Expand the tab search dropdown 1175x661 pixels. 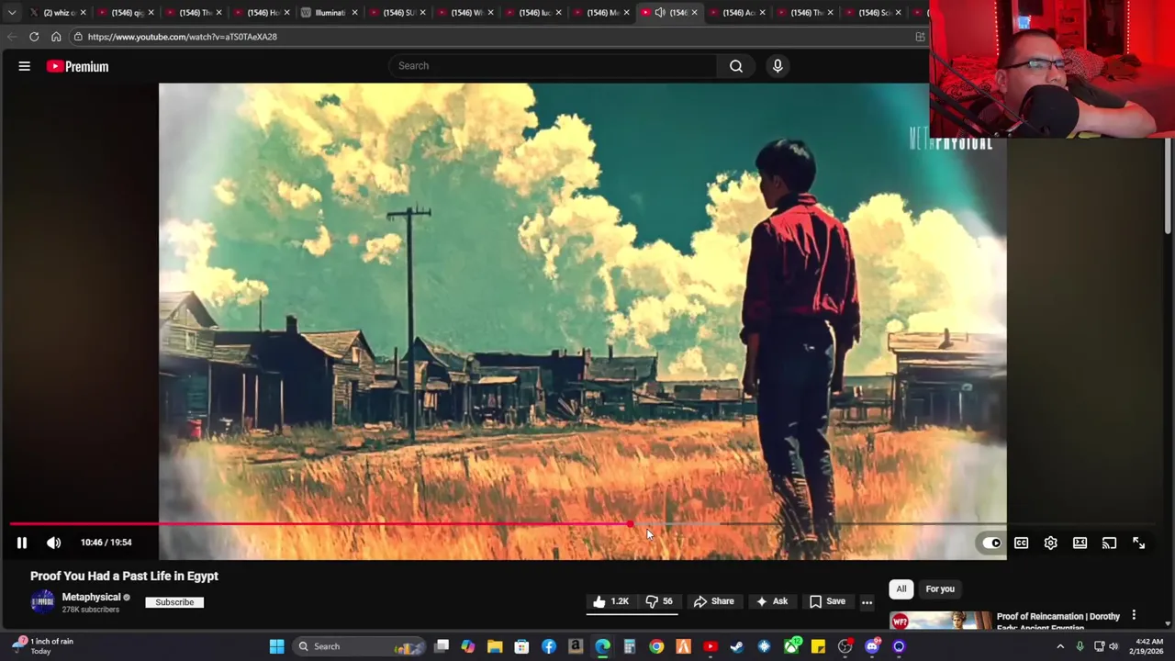coord(11,13)
